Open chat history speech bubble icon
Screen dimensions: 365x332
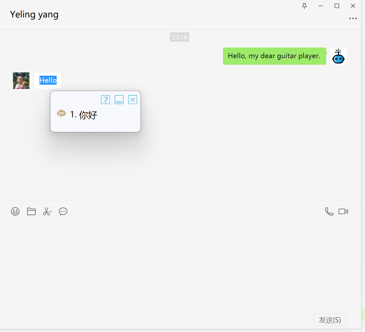[x=63, y=211]
